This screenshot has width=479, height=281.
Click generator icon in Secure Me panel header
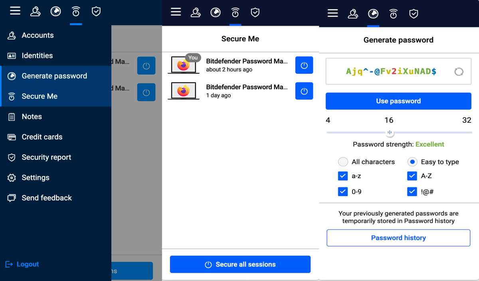[216, 13]
